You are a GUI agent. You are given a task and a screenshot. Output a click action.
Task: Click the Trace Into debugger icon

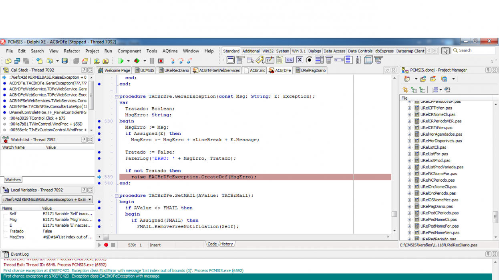172,61
